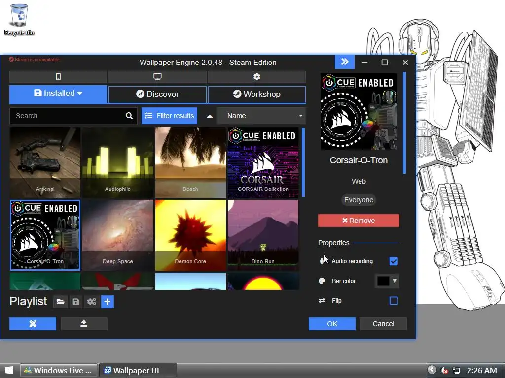This screenshot has height=378, width=505.
Task: Switch to the Workshop tab
Action: [256, 94]
